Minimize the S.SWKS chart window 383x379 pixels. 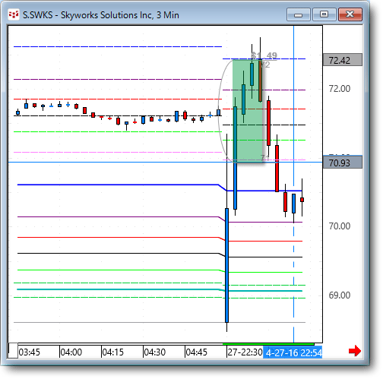pos(299,14)
